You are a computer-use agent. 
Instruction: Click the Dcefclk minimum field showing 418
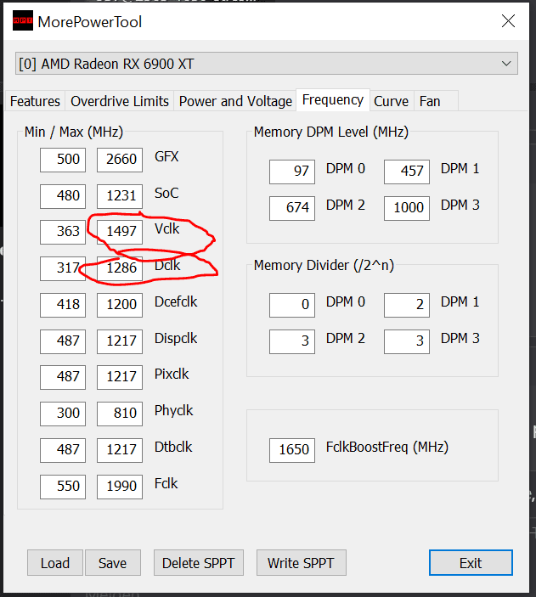[x=63, y=305]
